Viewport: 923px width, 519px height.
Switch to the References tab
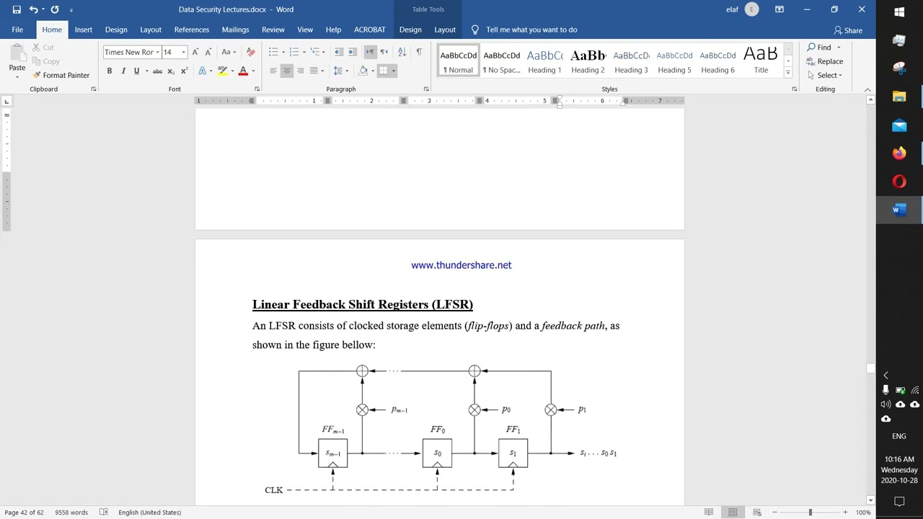tap(192, 30)
